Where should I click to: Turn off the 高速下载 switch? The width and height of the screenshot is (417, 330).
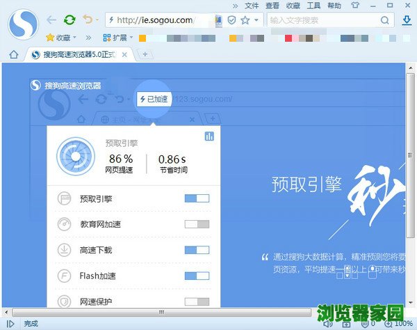pos(197,250)
